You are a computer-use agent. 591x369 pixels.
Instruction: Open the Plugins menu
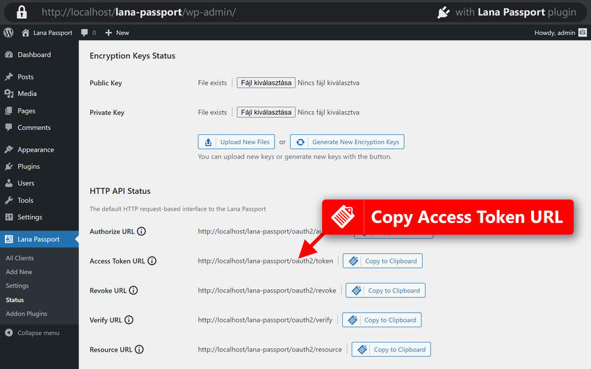point(29,166)
